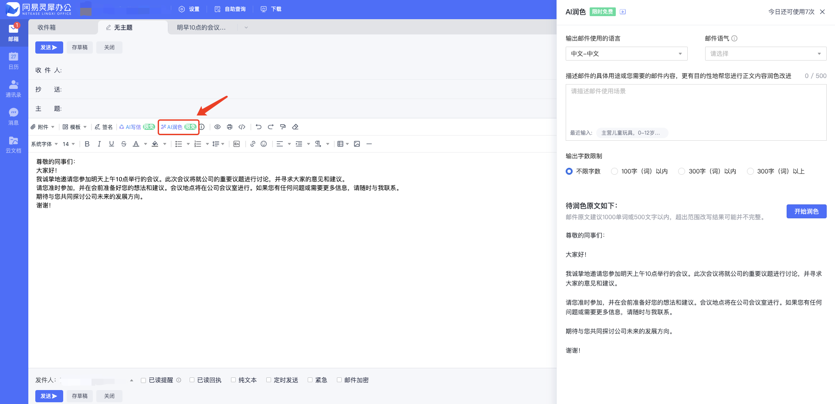Screen dimensions: 835x404
Task: Click the bottom 关闭 button
Action: (x=109, y=396)
